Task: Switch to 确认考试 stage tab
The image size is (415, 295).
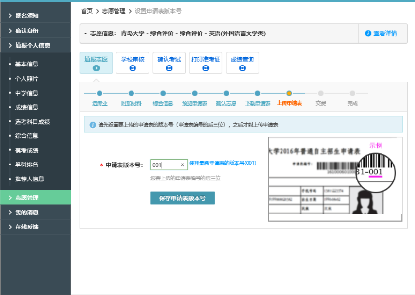Action: coord(169,63)
